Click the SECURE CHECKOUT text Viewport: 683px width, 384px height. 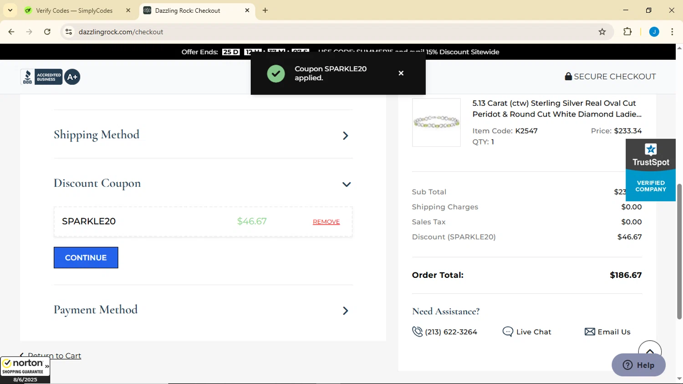point(615,77)
